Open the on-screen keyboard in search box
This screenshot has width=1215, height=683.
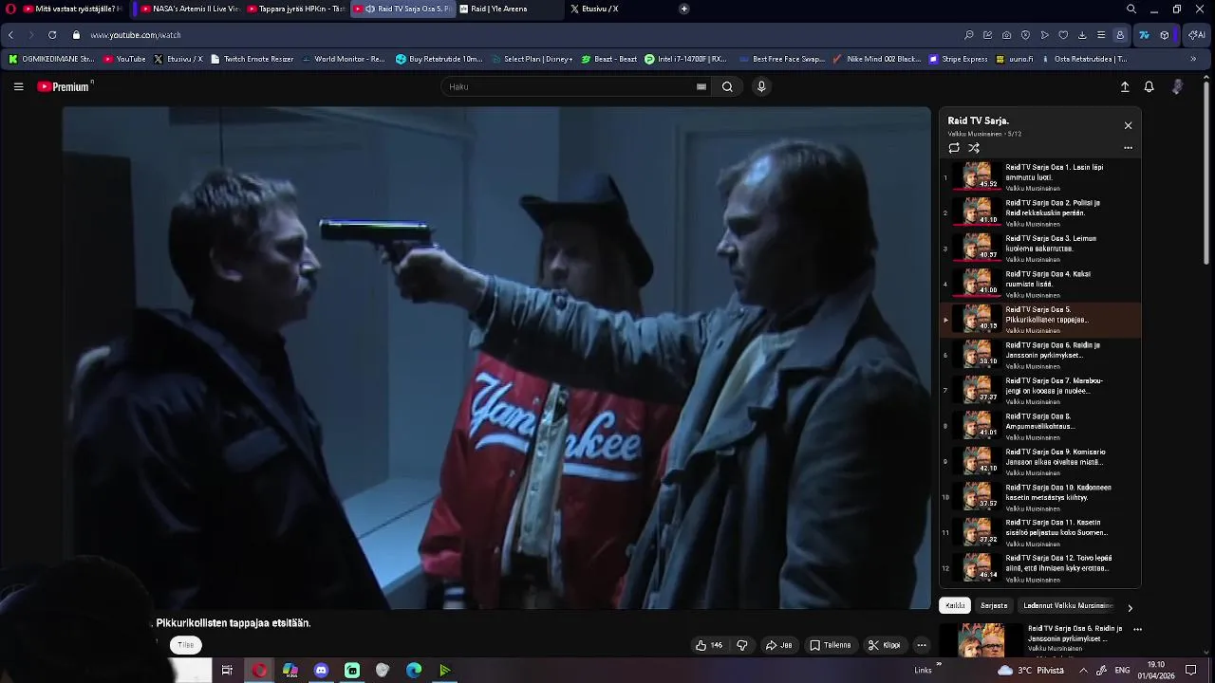(701, 86)
